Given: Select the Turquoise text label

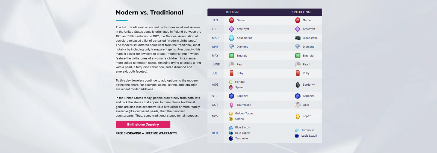Looking at the screenshot, I should pos(308,130).
